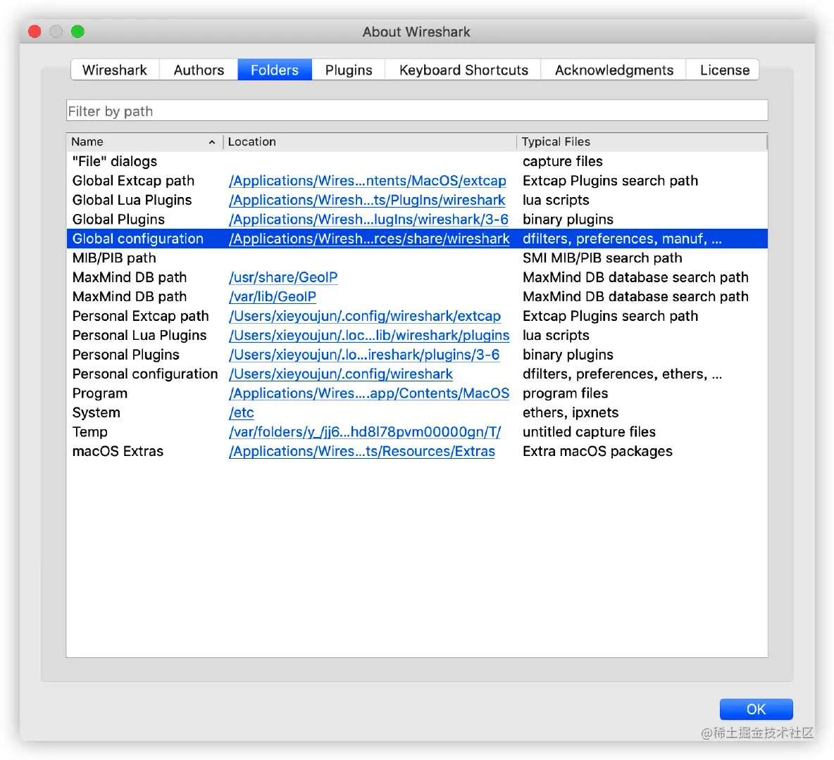The height and width of the screenshot is (760, 834).
Task: Select the System row name
Action: tap(97, 412)
